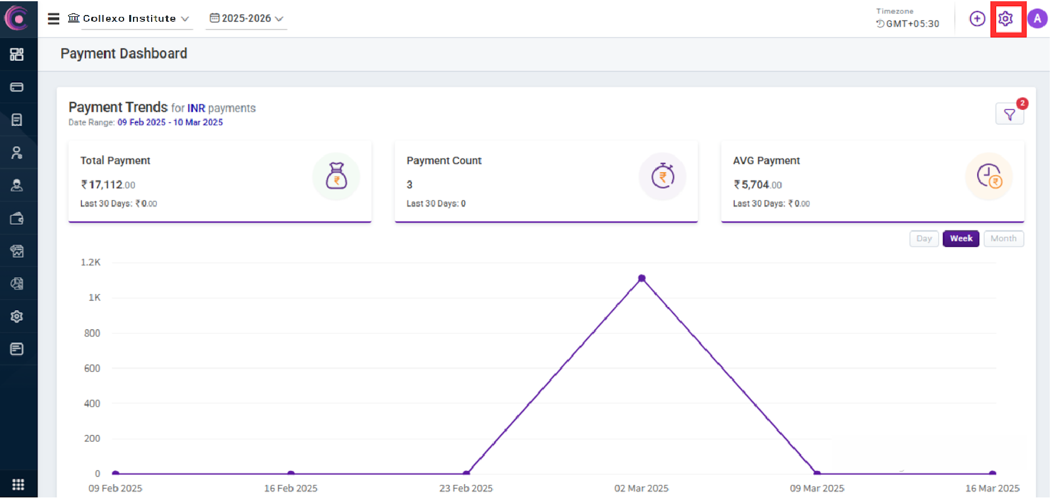
Task: Switch chart to Week view
Action: (961, 238)
